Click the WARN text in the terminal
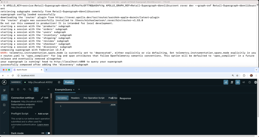The image size is (259, 137). pos(4,53)
